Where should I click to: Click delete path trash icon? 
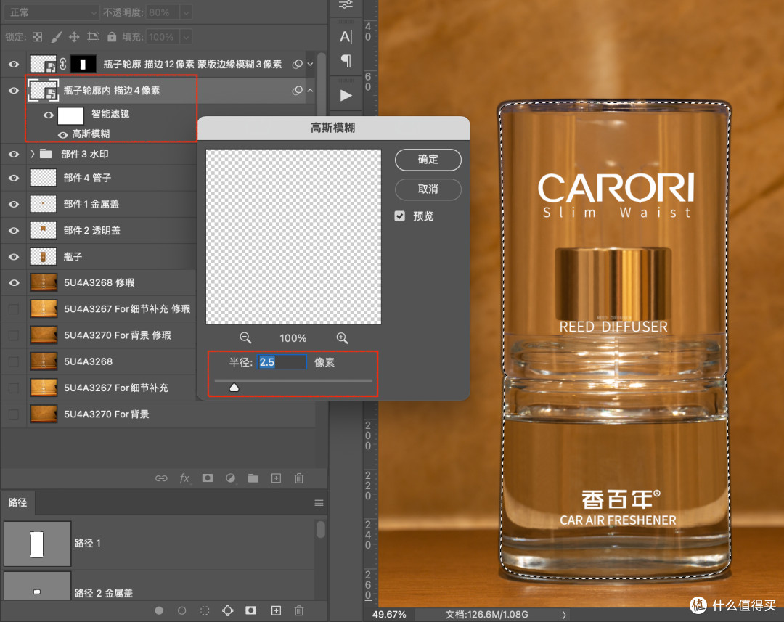299,610
